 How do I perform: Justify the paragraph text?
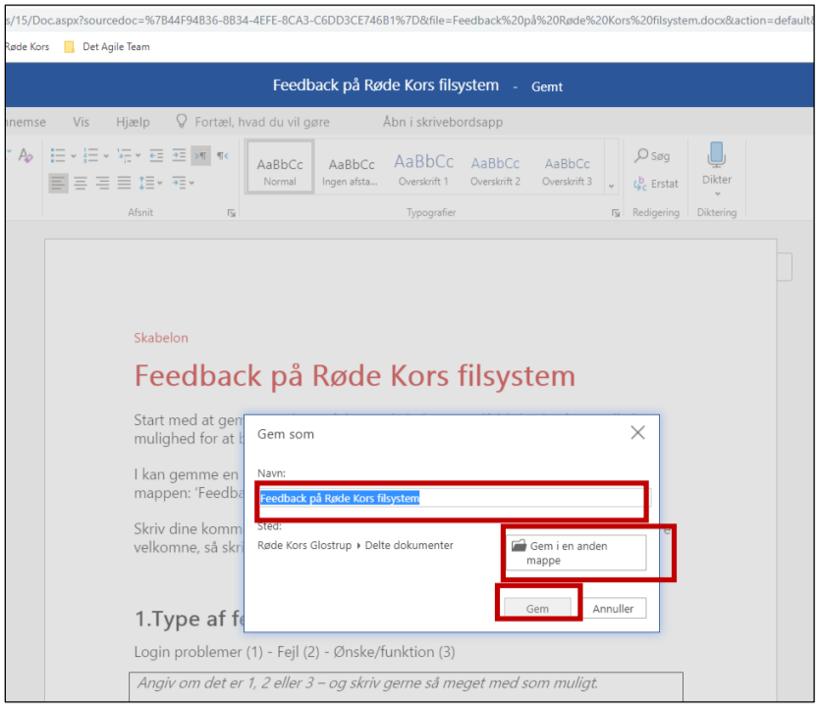124,183
